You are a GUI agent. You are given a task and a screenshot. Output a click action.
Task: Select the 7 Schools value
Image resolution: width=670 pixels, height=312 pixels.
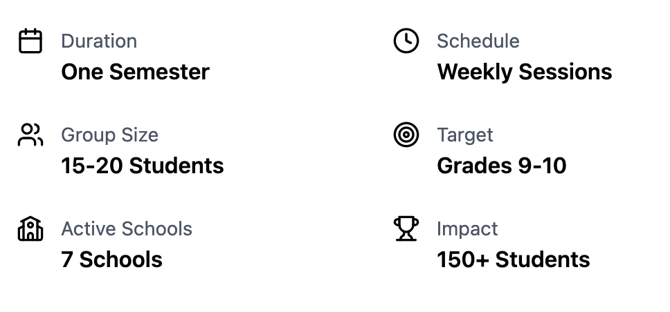tap(111, 260)
